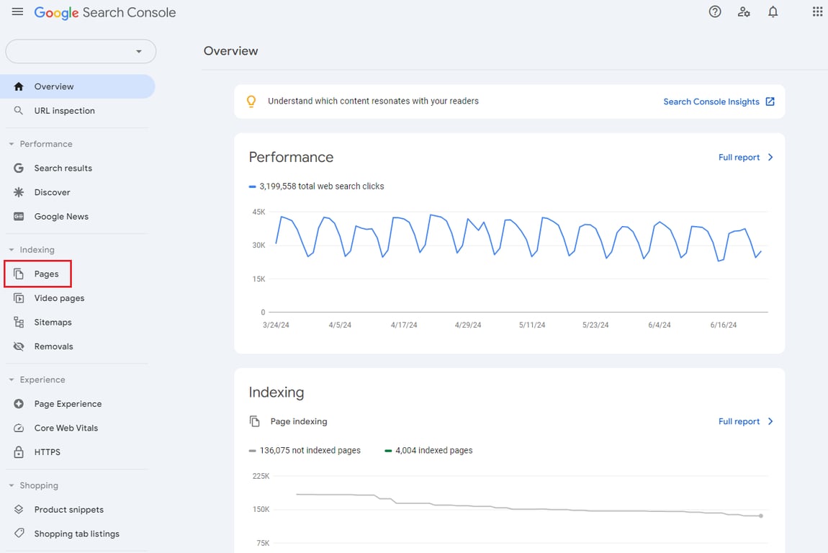
Task: Open the URL inspection tool
Action: pos(65,110)
